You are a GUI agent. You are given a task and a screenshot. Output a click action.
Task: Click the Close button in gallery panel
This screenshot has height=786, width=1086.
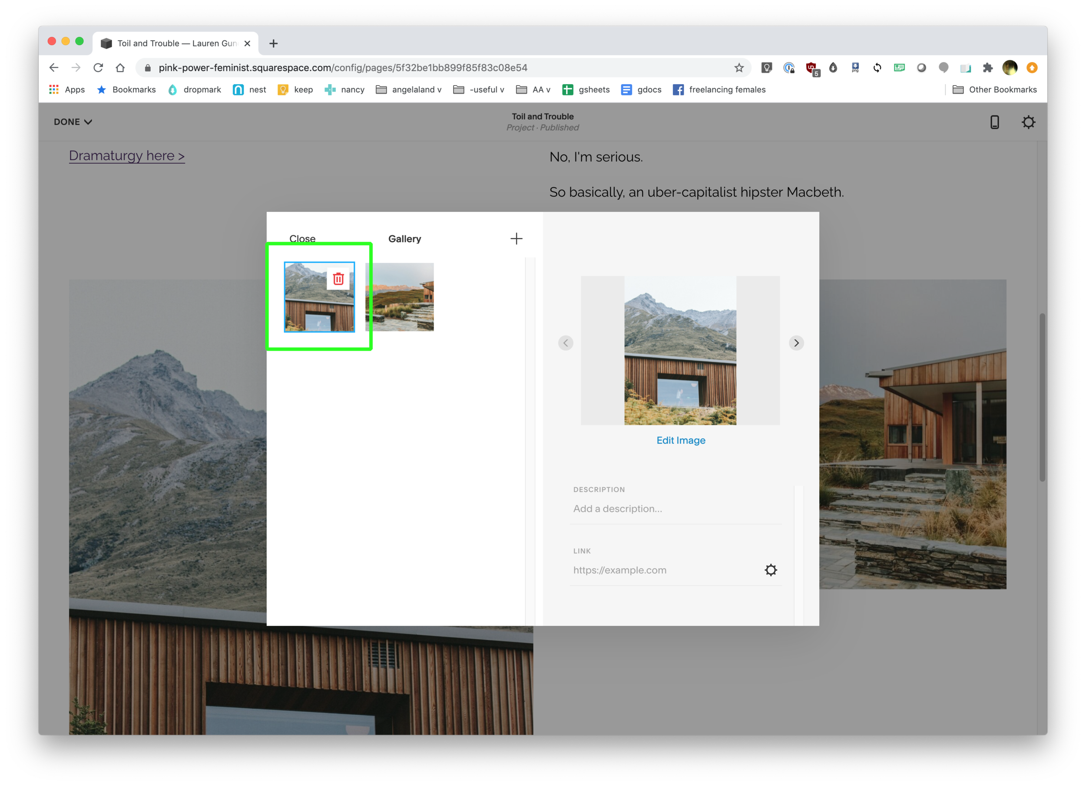(x=302, y=239)
